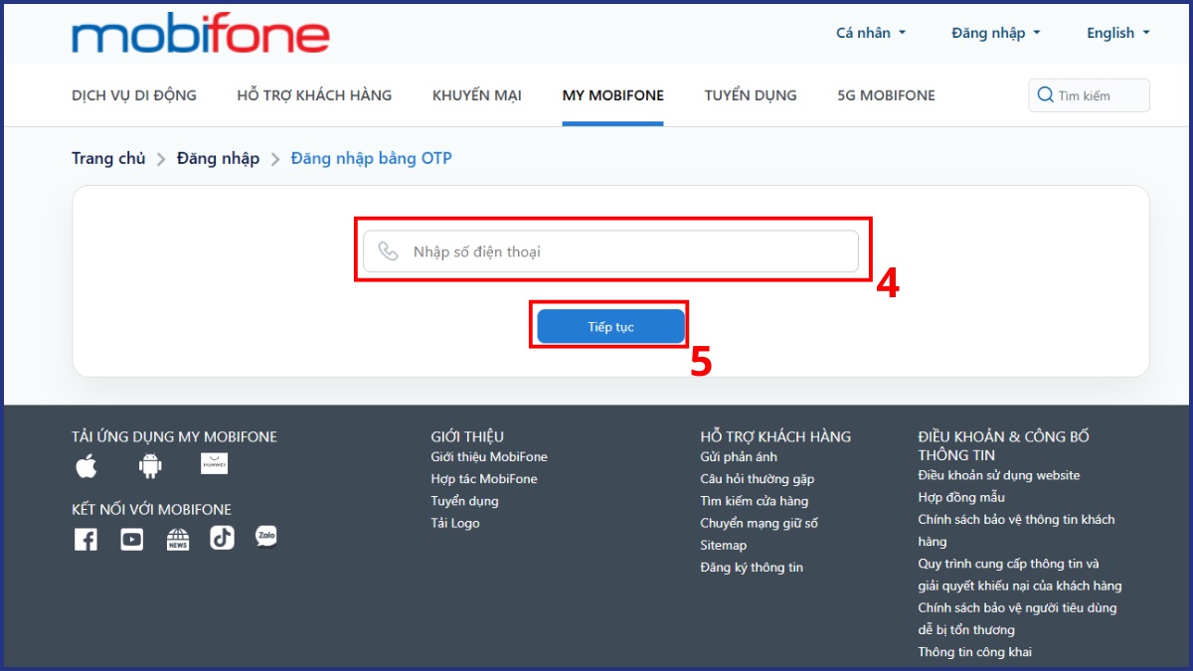Open MobiFone's YouTube channel icon
Screen dimensions: 1193x671
tap(132, 539)
